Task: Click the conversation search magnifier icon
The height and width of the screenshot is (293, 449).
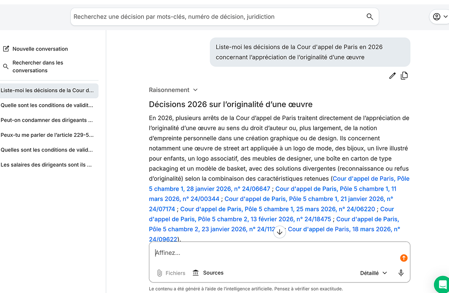Action: pos(6,67)
